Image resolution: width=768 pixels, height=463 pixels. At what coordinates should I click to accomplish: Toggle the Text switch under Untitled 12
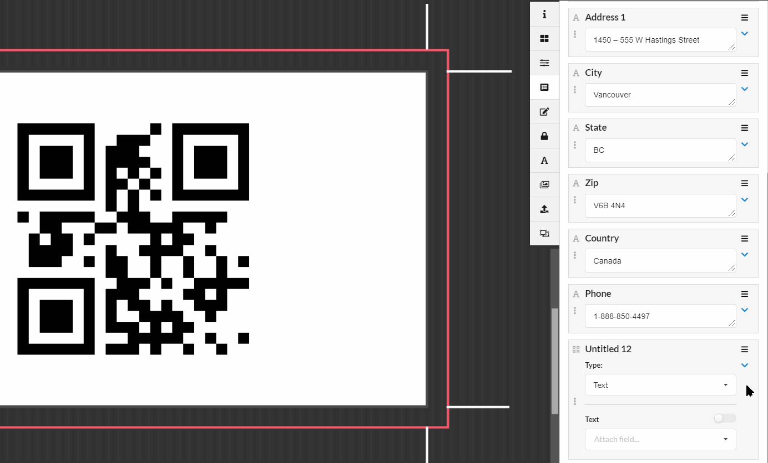725,419
